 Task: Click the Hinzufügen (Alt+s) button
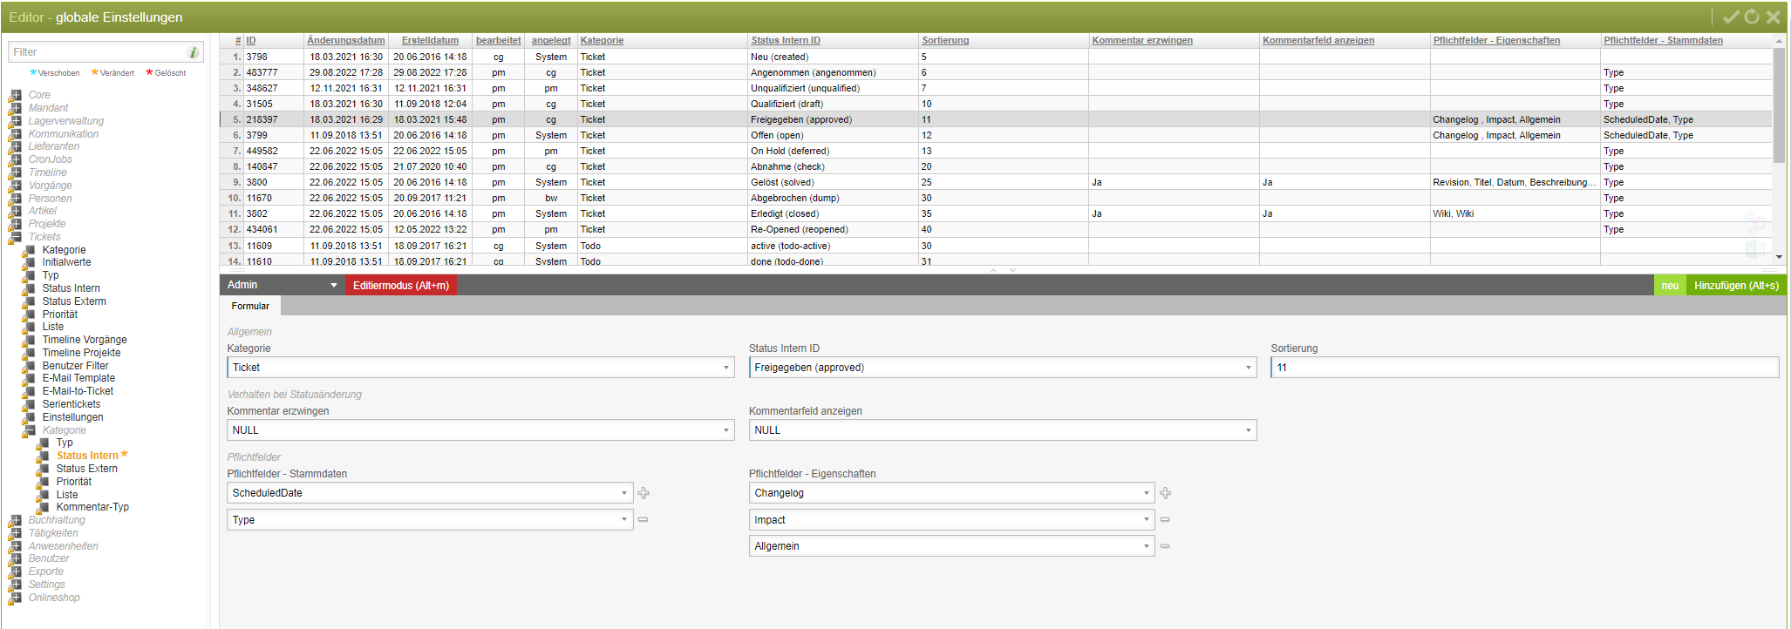point(1736,285)
